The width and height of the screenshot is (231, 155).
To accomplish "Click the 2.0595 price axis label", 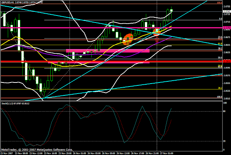I will (x=227, y=68).
